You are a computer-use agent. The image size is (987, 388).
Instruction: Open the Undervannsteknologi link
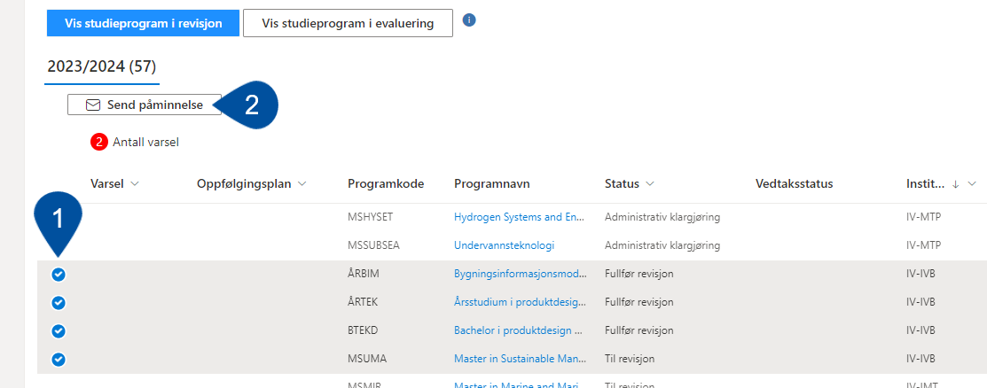pos(505,245)
